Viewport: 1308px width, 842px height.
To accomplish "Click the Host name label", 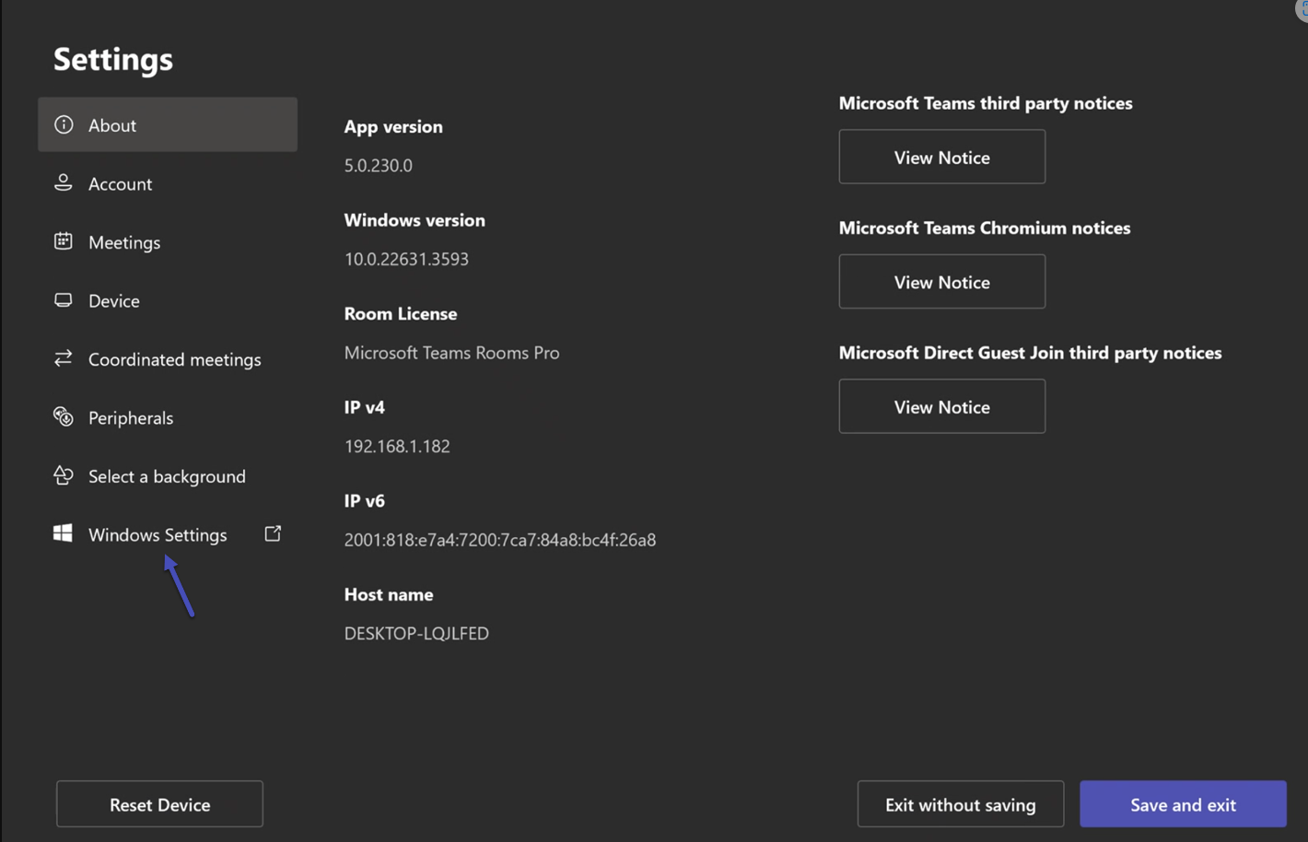I will tap(389, 595).
